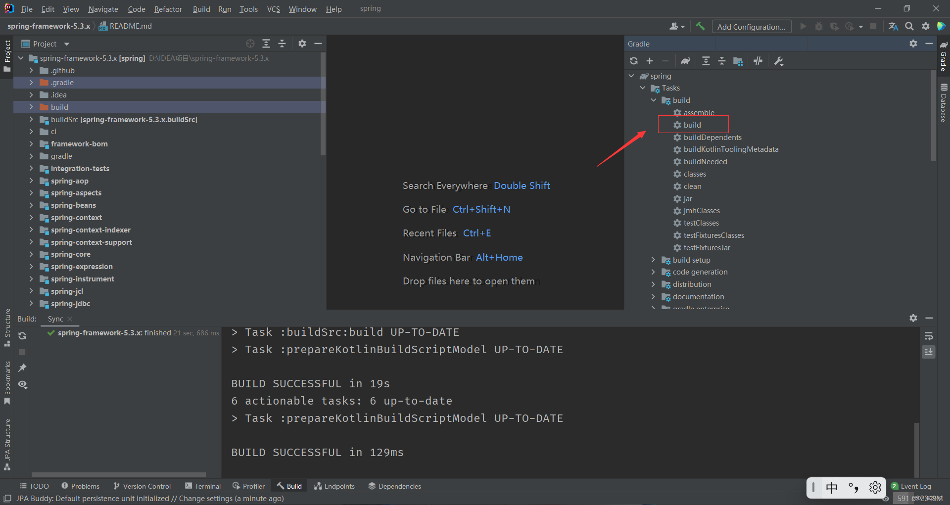The image size is (950, 505).
Task: Collapse all in Project panel
Action: [282, 44]
